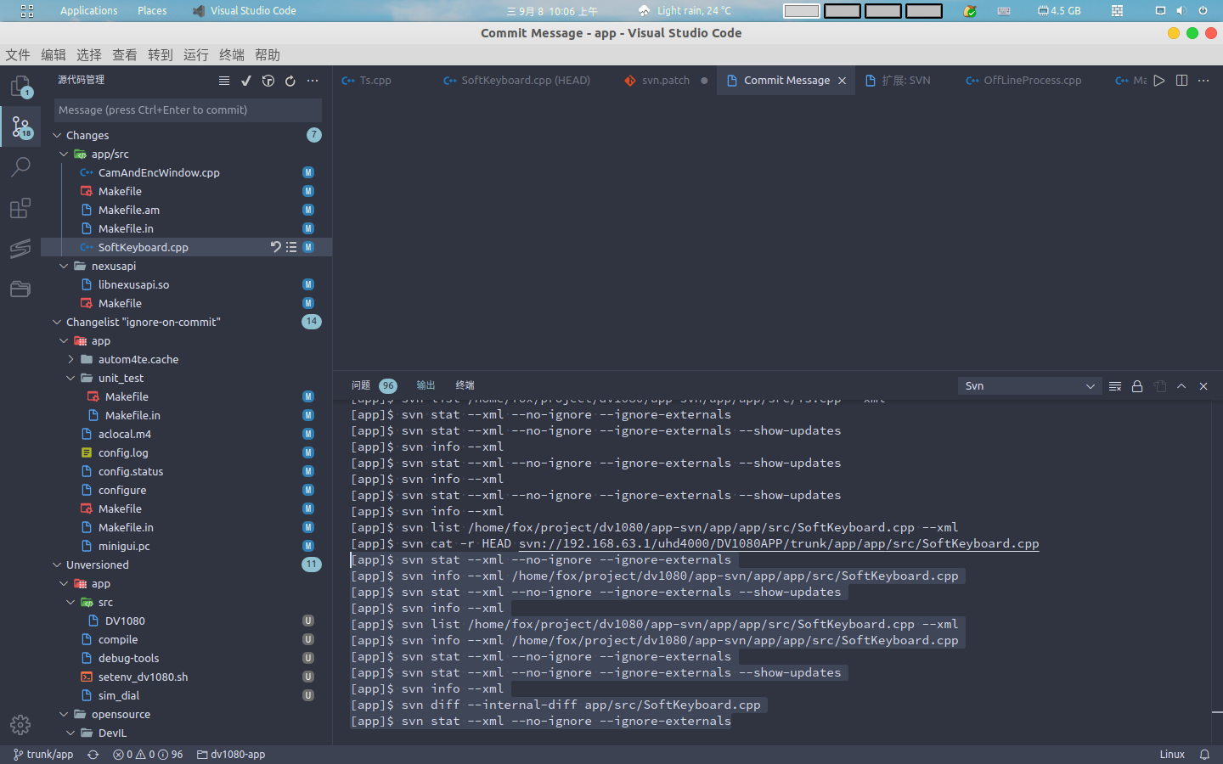
Task: Refresh the Source Control view
Action: click(290, 80)
